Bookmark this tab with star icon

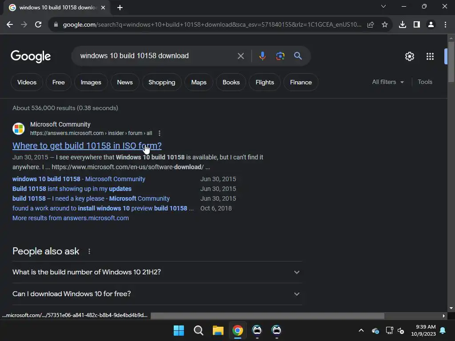[x=385, y=25]
